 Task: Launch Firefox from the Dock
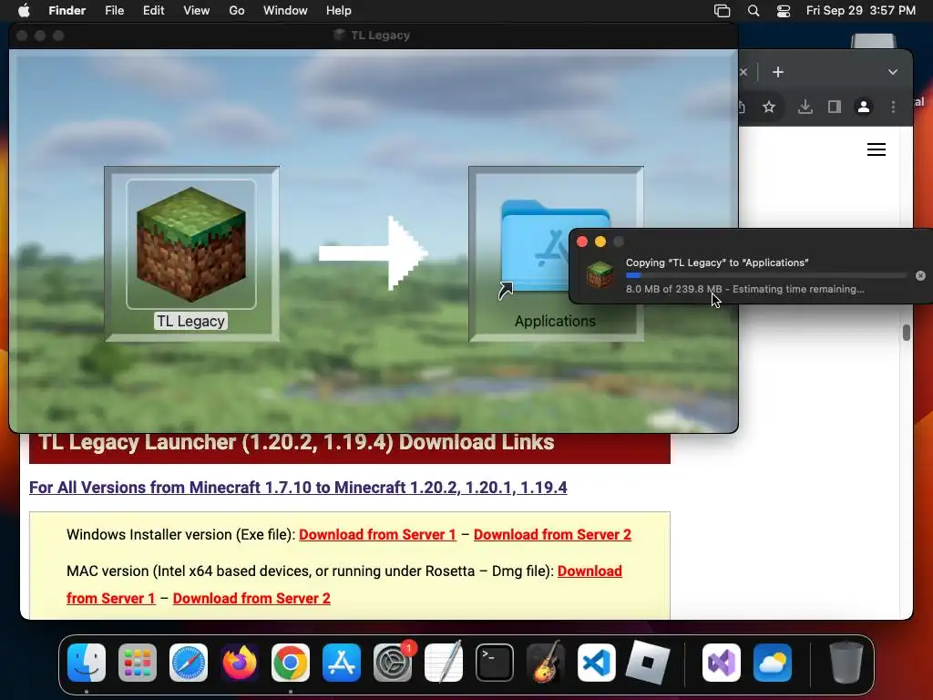(240, 663)
